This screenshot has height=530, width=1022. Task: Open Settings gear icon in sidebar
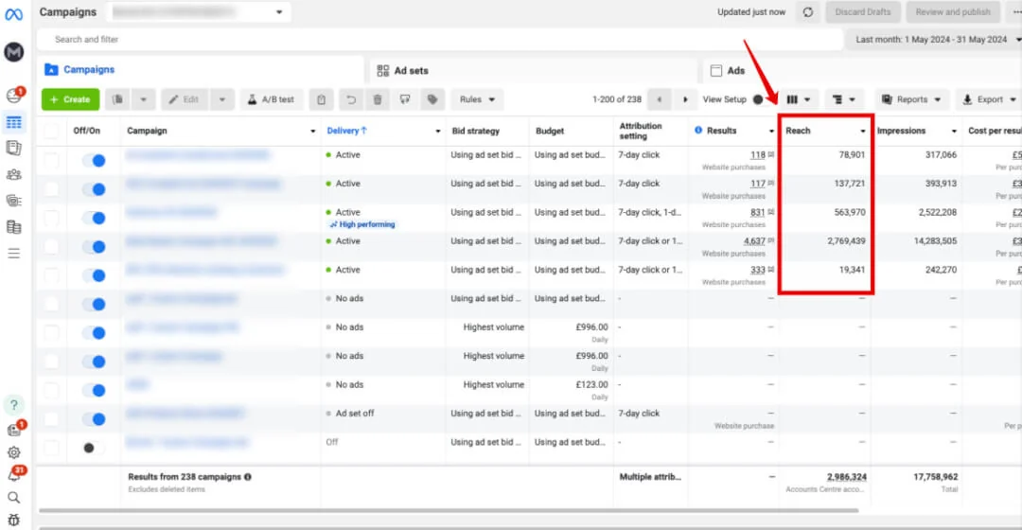(x=13, y=451)
